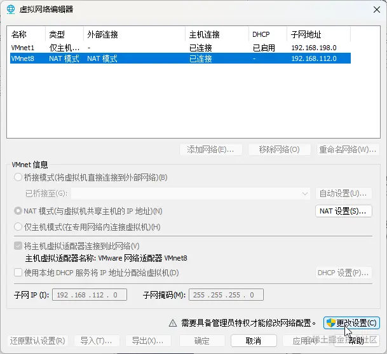387x354 pixels.
Task: Click the 类型 column header
Action: 64,34
